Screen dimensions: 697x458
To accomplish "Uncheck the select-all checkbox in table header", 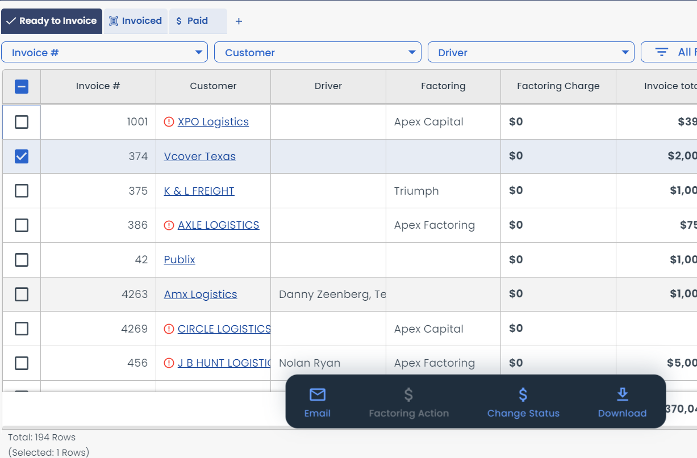I will coord(22,86).
